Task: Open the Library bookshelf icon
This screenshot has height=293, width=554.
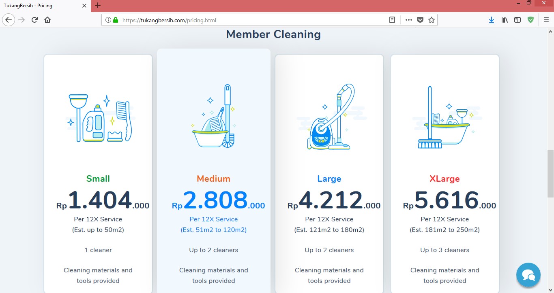Action: tap(505, 20)
